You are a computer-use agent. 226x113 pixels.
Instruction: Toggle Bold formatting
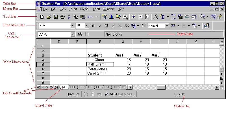pos(93,26)
